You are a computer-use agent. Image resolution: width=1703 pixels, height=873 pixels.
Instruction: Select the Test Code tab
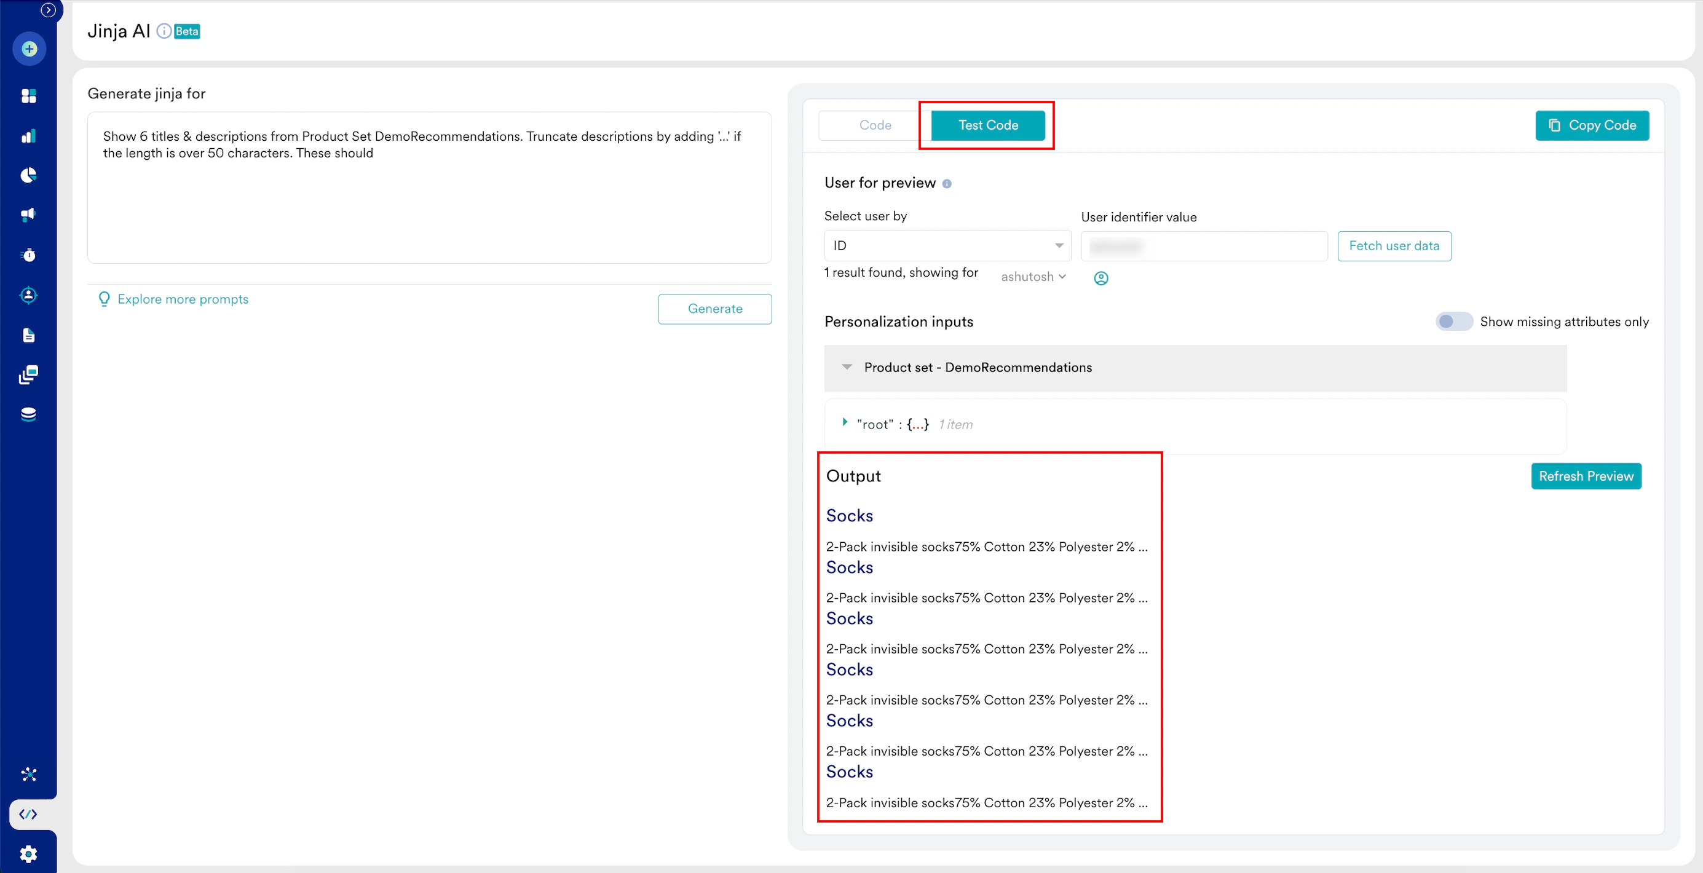tap(988, 125)
